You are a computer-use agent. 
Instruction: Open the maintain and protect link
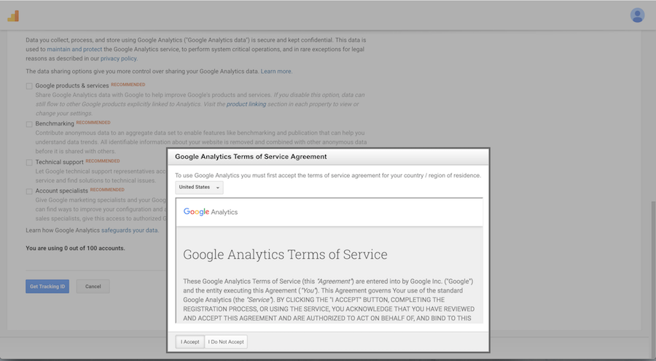[x=74, y=50]
